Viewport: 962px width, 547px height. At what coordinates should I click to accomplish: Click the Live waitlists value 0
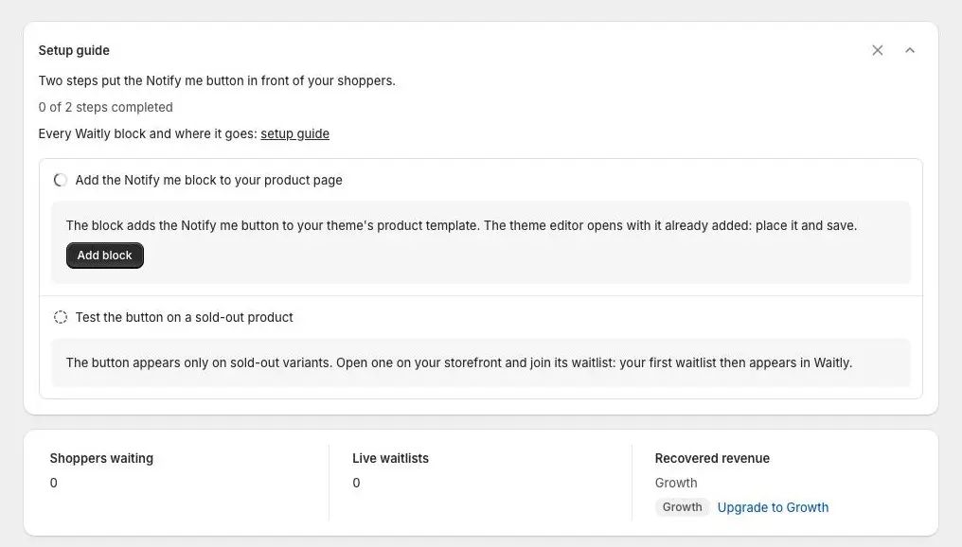pos(356,483)
